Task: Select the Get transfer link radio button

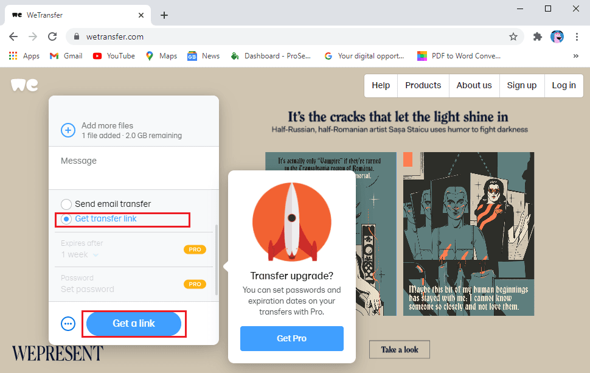Action: [x=66, y=219]
